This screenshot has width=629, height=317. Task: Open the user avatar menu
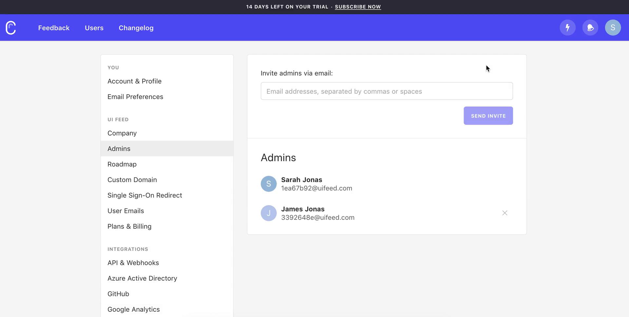[613, 28]
